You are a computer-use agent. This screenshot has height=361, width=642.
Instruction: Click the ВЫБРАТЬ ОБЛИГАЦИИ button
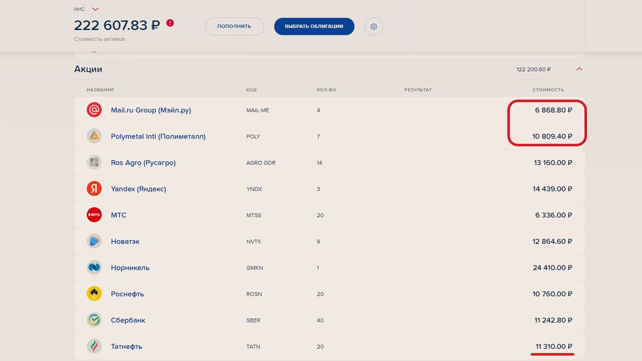click(x=314, y=27)
